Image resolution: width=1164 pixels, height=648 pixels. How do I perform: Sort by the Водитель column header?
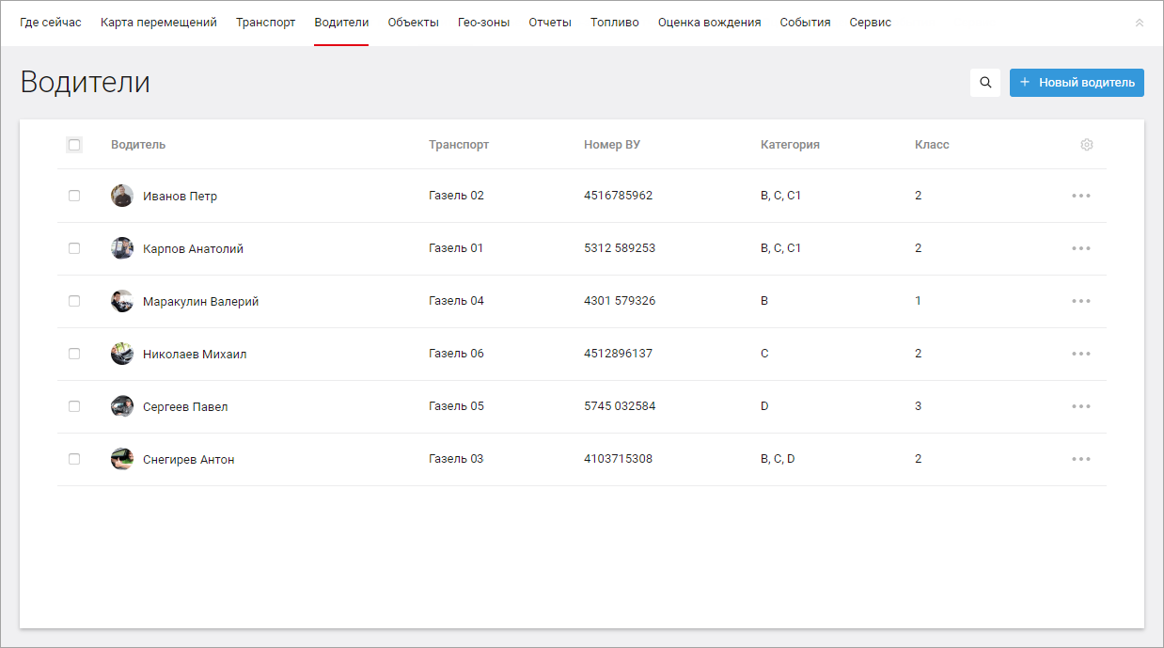tap(138, 145)
